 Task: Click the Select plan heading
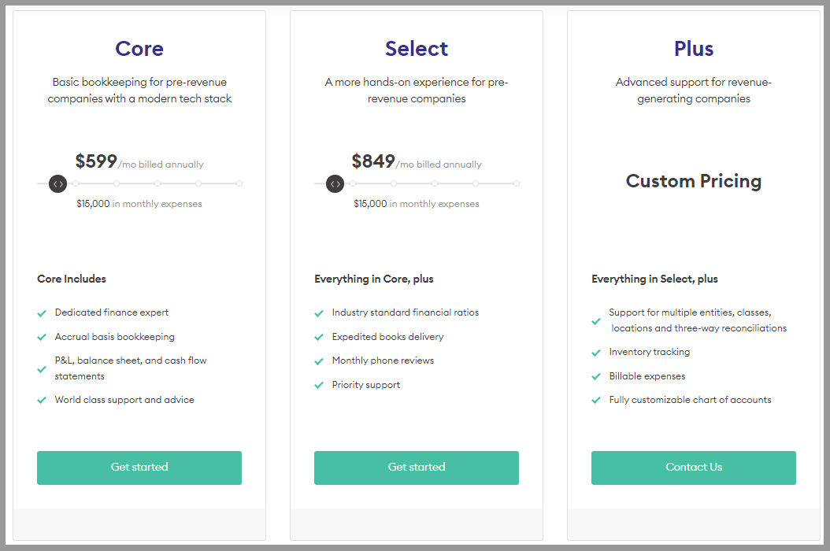[x=417, y=49]
